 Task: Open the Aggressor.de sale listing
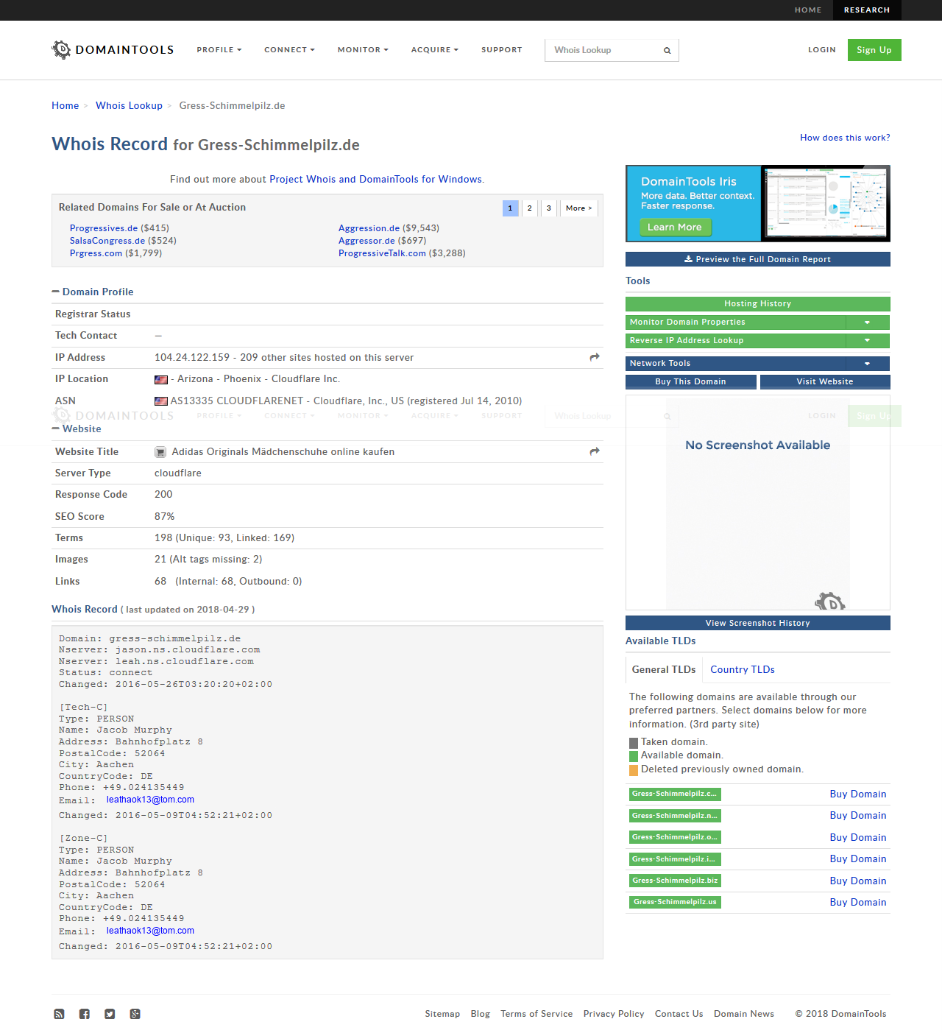pyautogui.click(x=366, y=241)
